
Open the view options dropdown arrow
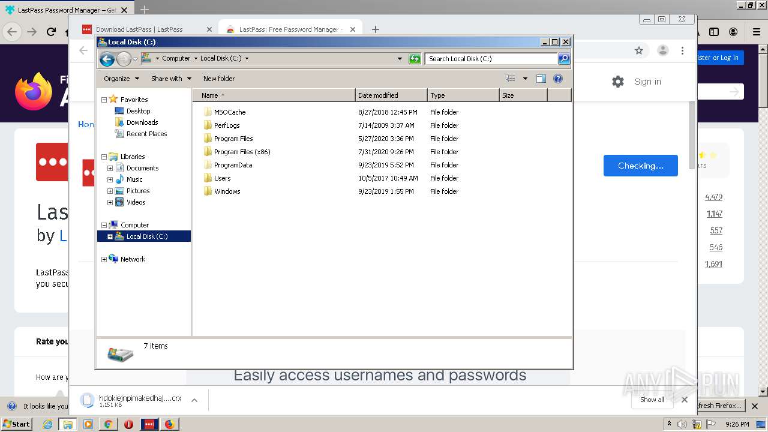(x=525, y=79)
